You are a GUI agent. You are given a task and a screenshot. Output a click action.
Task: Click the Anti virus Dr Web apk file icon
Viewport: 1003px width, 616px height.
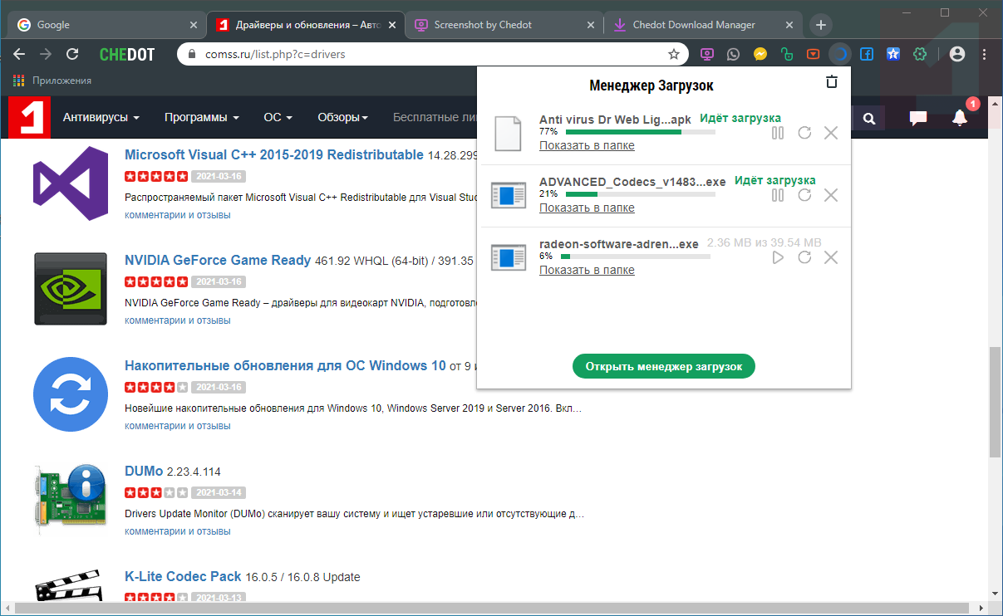pyautogui.click(x=508, y=133)
